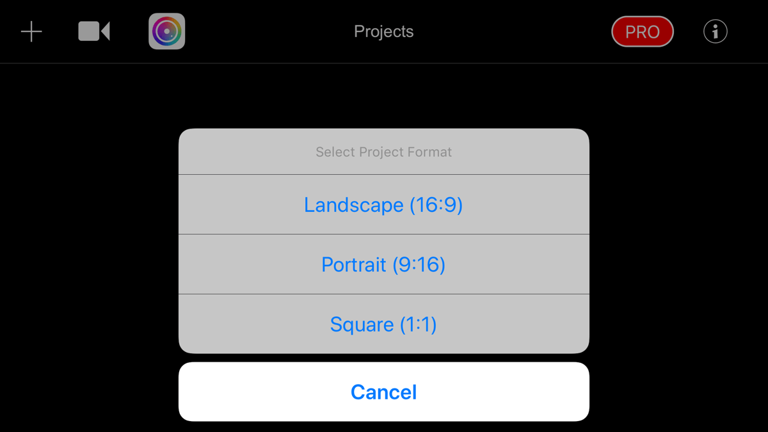Tap the plus icon to add a project
Image resolution: width=768 pixels, height=432 pixels.
[x=31, y=31]
